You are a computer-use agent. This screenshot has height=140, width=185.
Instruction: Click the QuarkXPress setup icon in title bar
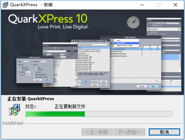[5, 5]
